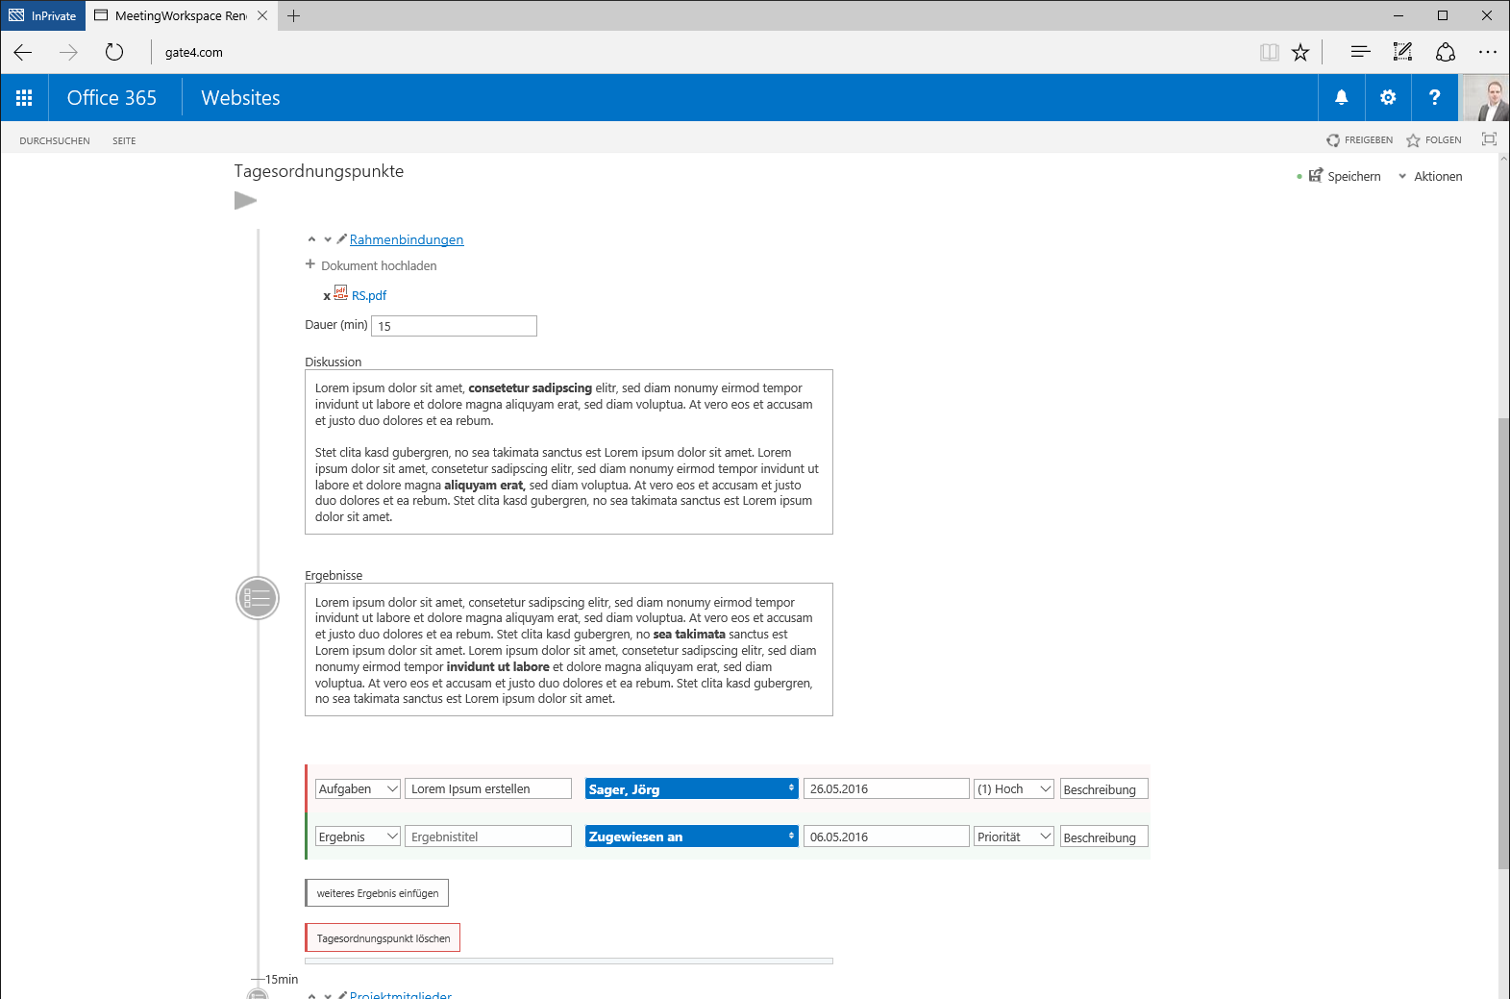
Task: Open a new browser tab
Action: 294,15
